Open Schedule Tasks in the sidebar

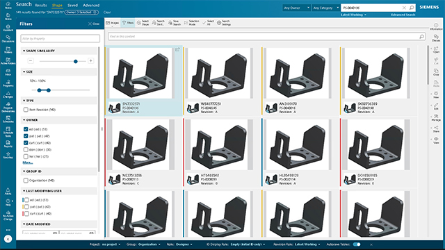tap(8, 132)
